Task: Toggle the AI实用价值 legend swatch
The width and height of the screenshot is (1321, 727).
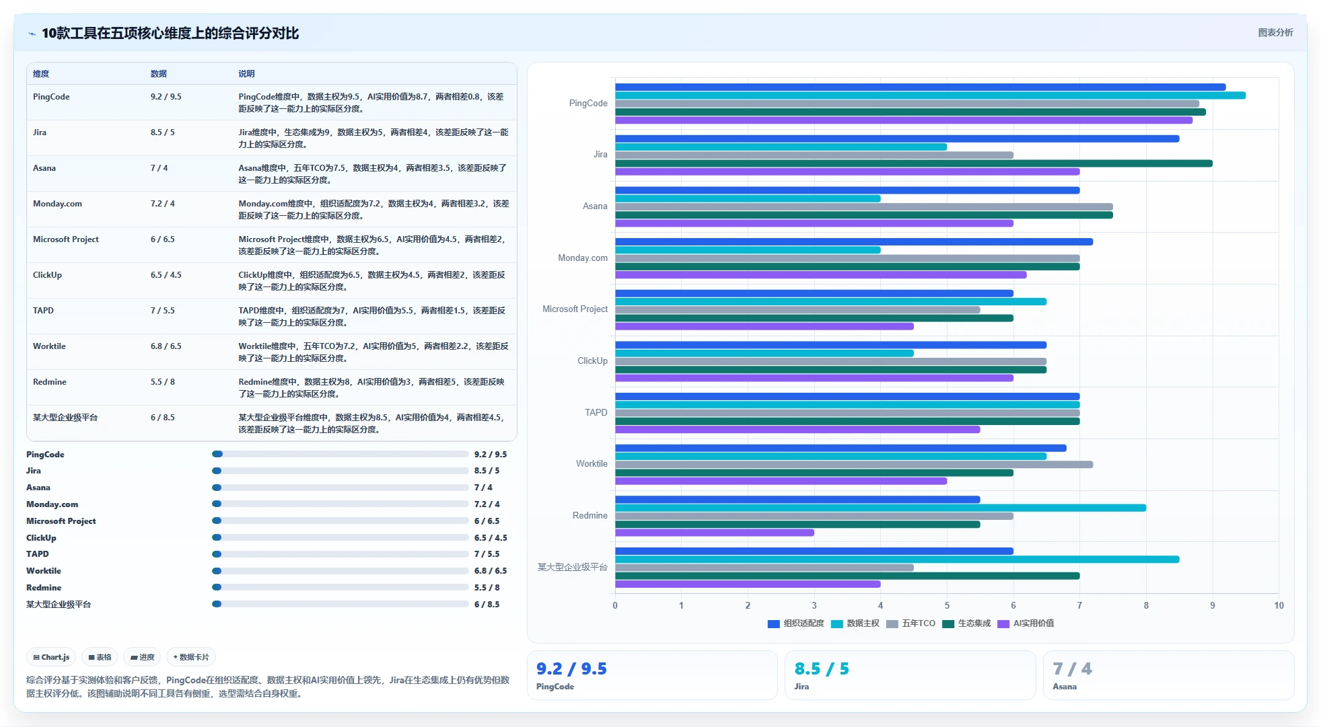Action: point(1003,624)
